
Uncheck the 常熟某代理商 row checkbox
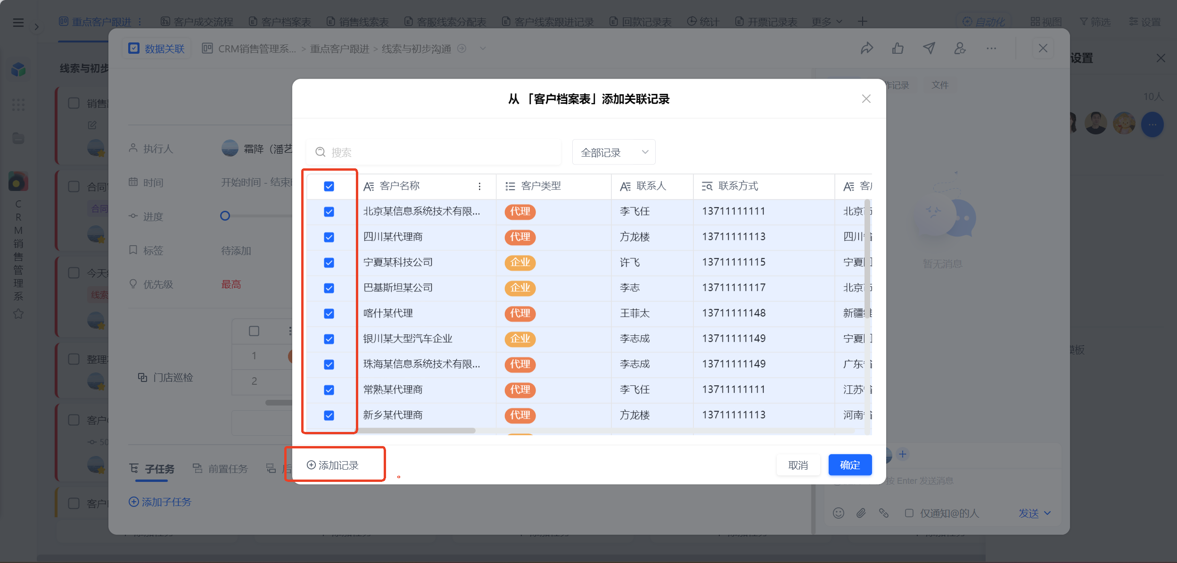[x=329, y=390]
